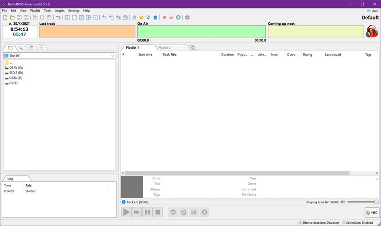Go up via the parent folder item

pyautogui.click(x=8, y=62)
